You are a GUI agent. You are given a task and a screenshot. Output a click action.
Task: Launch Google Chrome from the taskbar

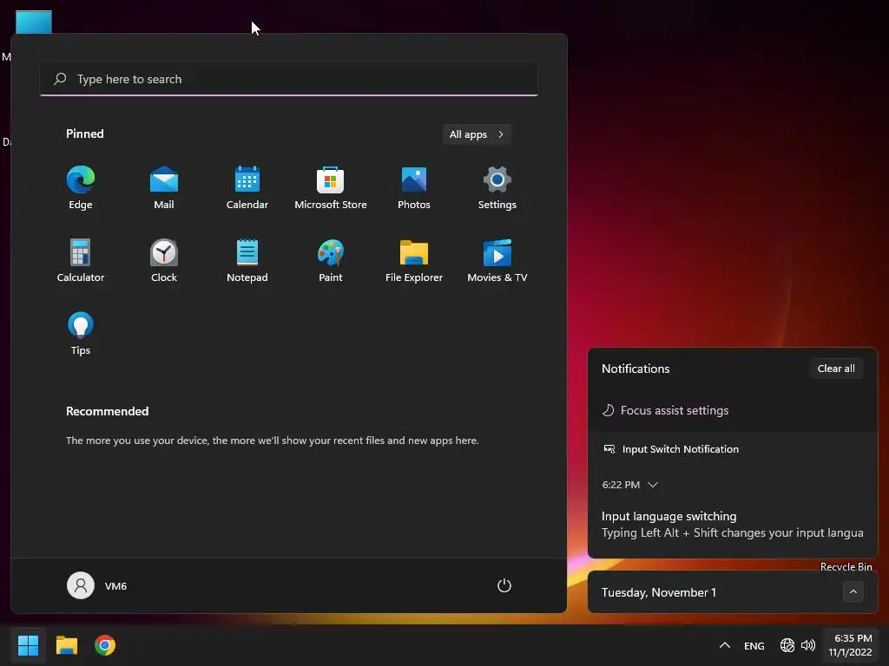point(105,645)
